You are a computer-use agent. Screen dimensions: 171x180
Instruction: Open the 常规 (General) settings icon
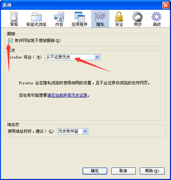tap(14, 17)
